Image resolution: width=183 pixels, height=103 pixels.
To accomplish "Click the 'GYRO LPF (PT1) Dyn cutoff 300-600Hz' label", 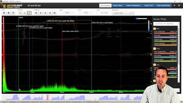I will [x=61, y=21].
